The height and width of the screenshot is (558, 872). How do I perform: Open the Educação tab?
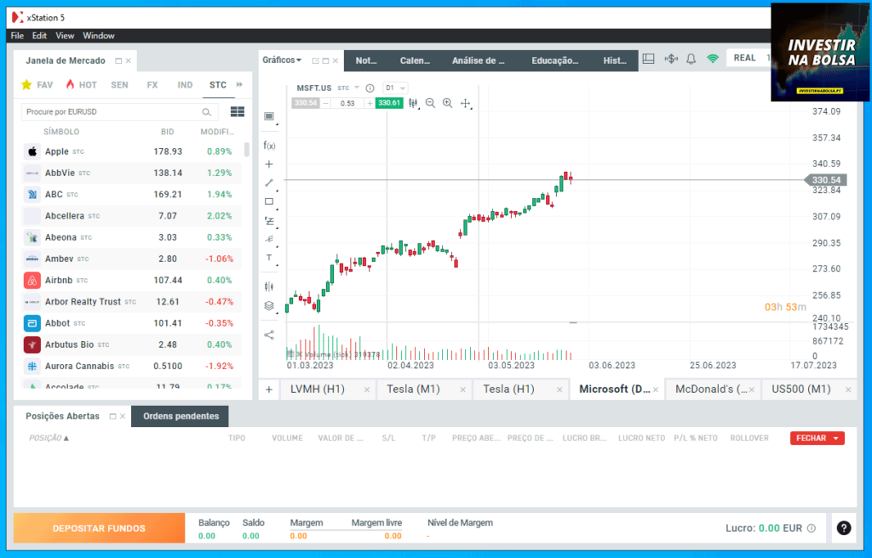click(555, 60)
